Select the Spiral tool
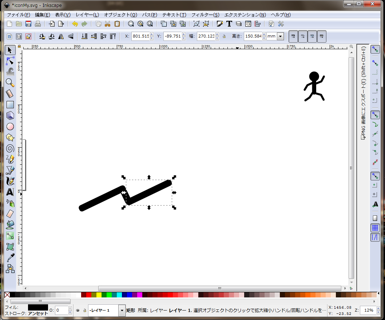Viewport: 385px width, 320px height. [10, 148]
